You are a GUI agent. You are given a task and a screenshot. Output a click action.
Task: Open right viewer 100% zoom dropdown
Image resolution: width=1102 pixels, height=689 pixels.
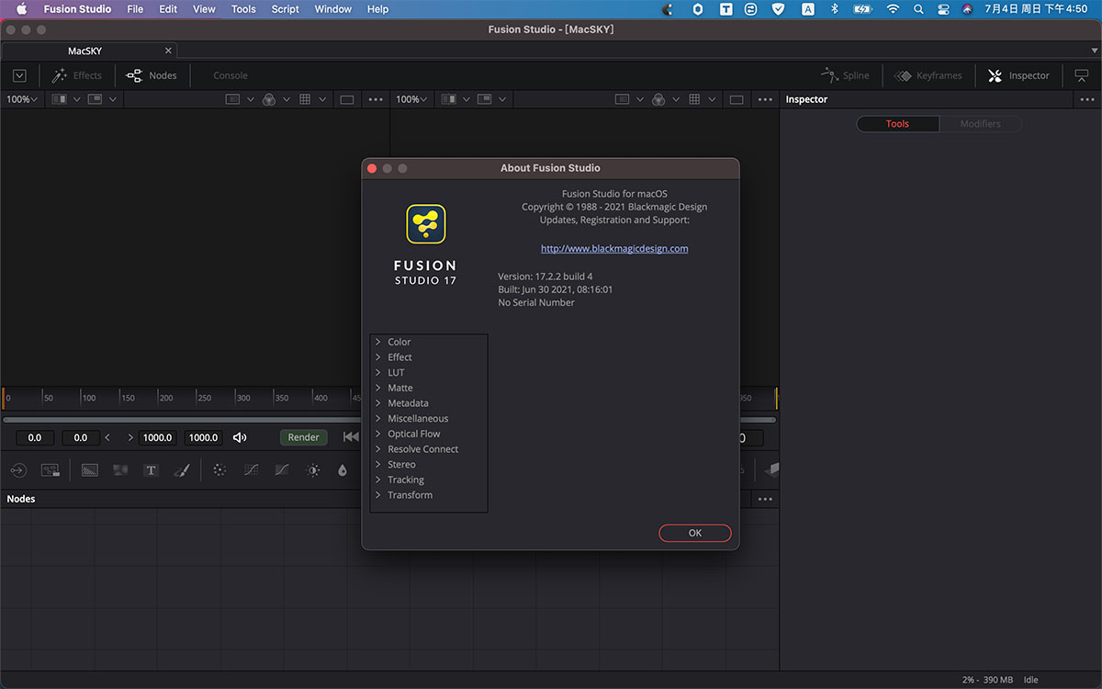click(x=411, y=99)
